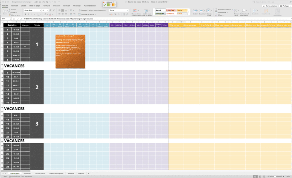Click the fill color bucket icon

(x=45, y=14)
